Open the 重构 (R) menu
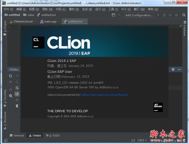189x144 pixels. point(74,9)
